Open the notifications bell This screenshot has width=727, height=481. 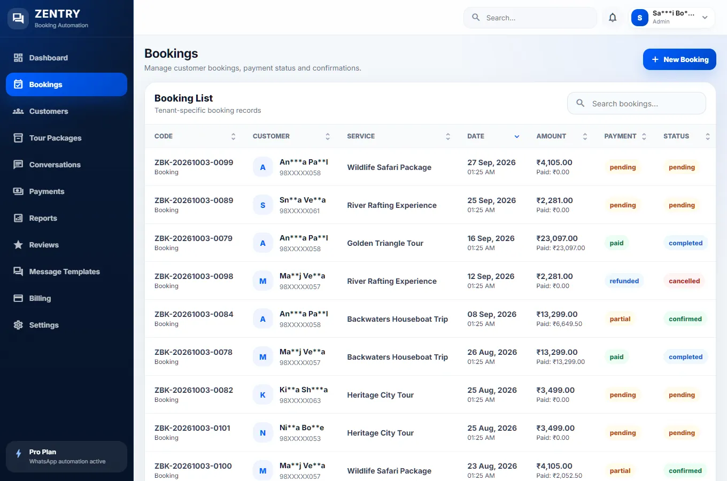(x=613, y=18)
